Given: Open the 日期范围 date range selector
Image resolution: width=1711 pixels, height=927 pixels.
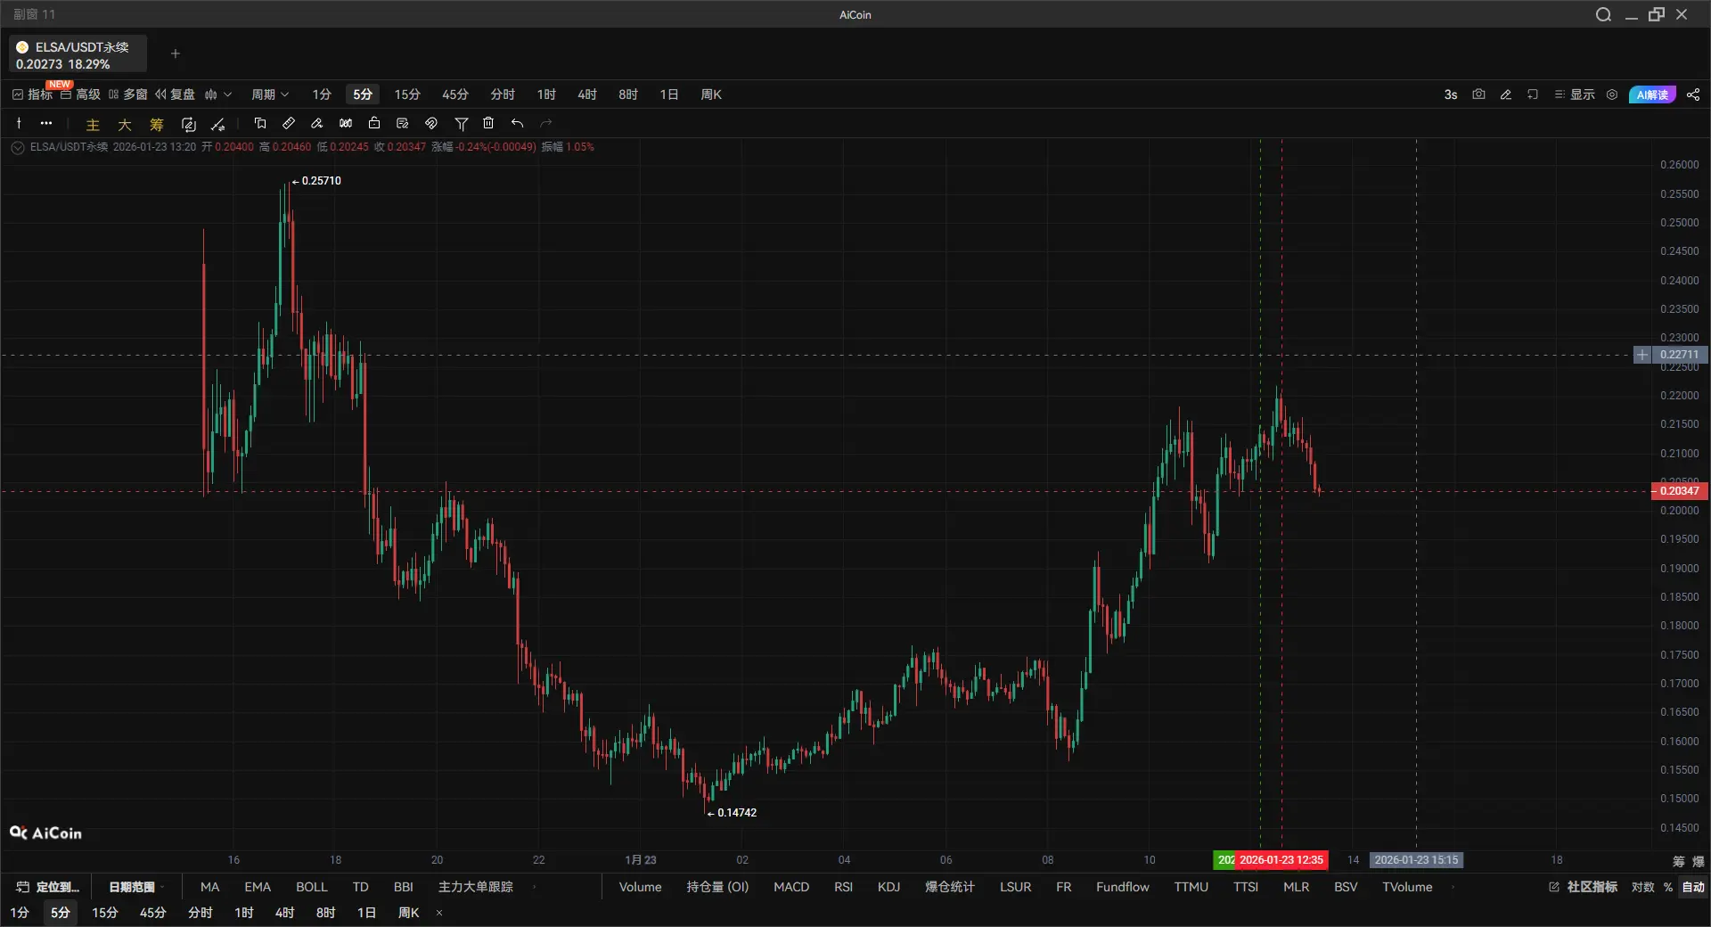Looking at the screenshot, I should coord(136,887).
